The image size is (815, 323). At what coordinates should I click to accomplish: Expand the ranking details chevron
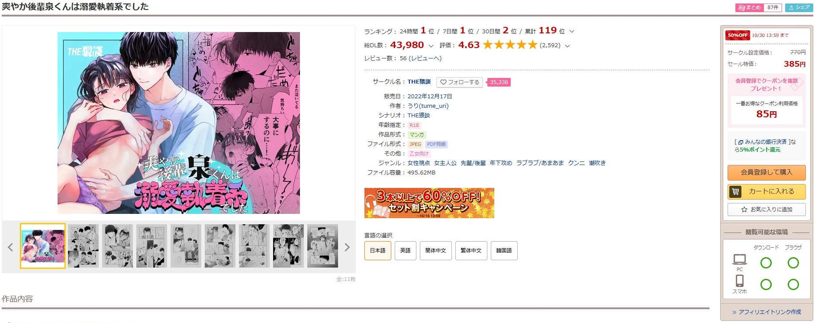tap(572, 32)
